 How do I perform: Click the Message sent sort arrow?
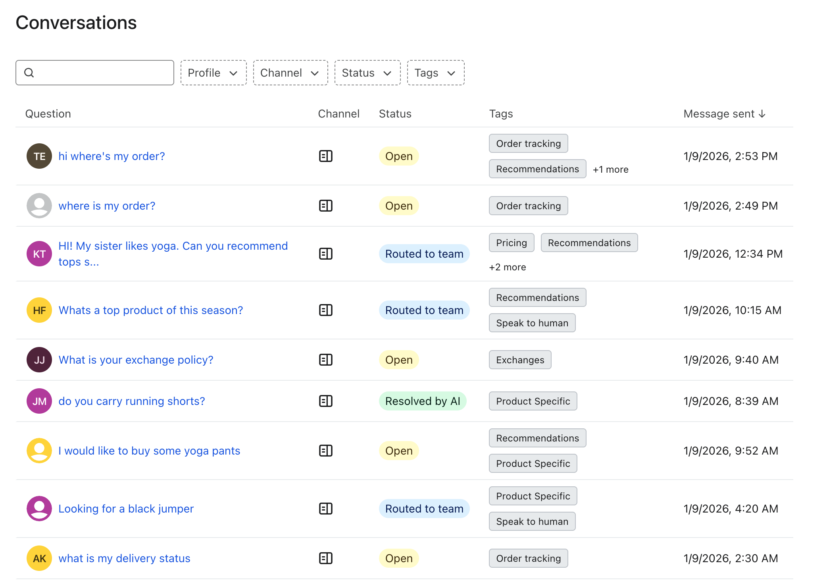(762, 114)
